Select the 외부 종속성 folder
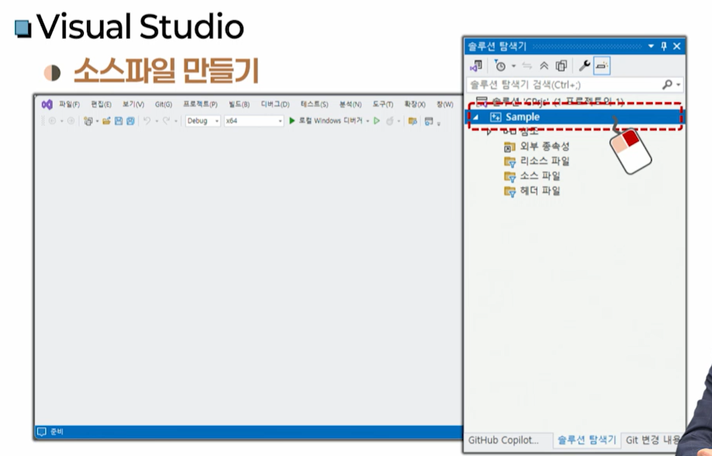 tap(544, 147)
